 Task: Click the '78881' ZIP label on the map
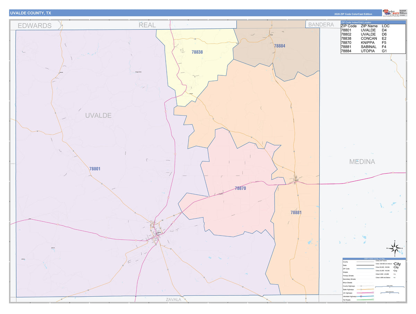296,213
